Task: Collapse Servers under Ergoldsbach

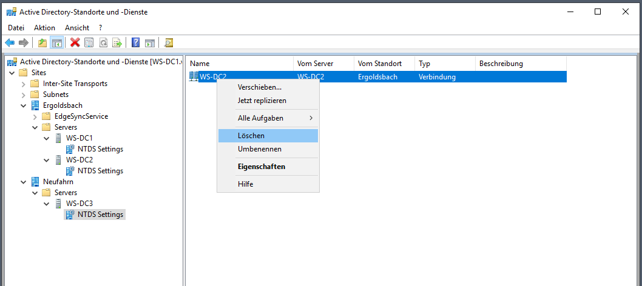Action: click(35, 127)
